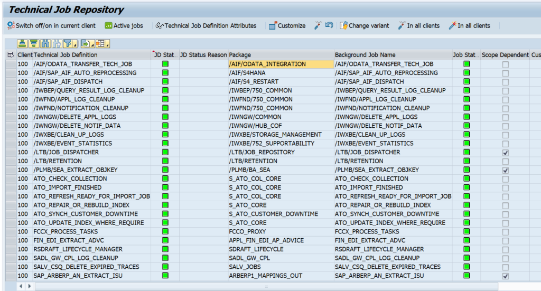Click the Active jobs button
The height and width of the screenshot is (291, 541).
124,25
